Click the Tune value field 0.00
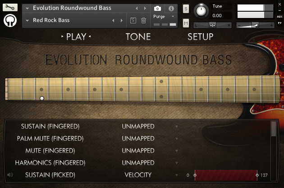 (x=217, y=16)
